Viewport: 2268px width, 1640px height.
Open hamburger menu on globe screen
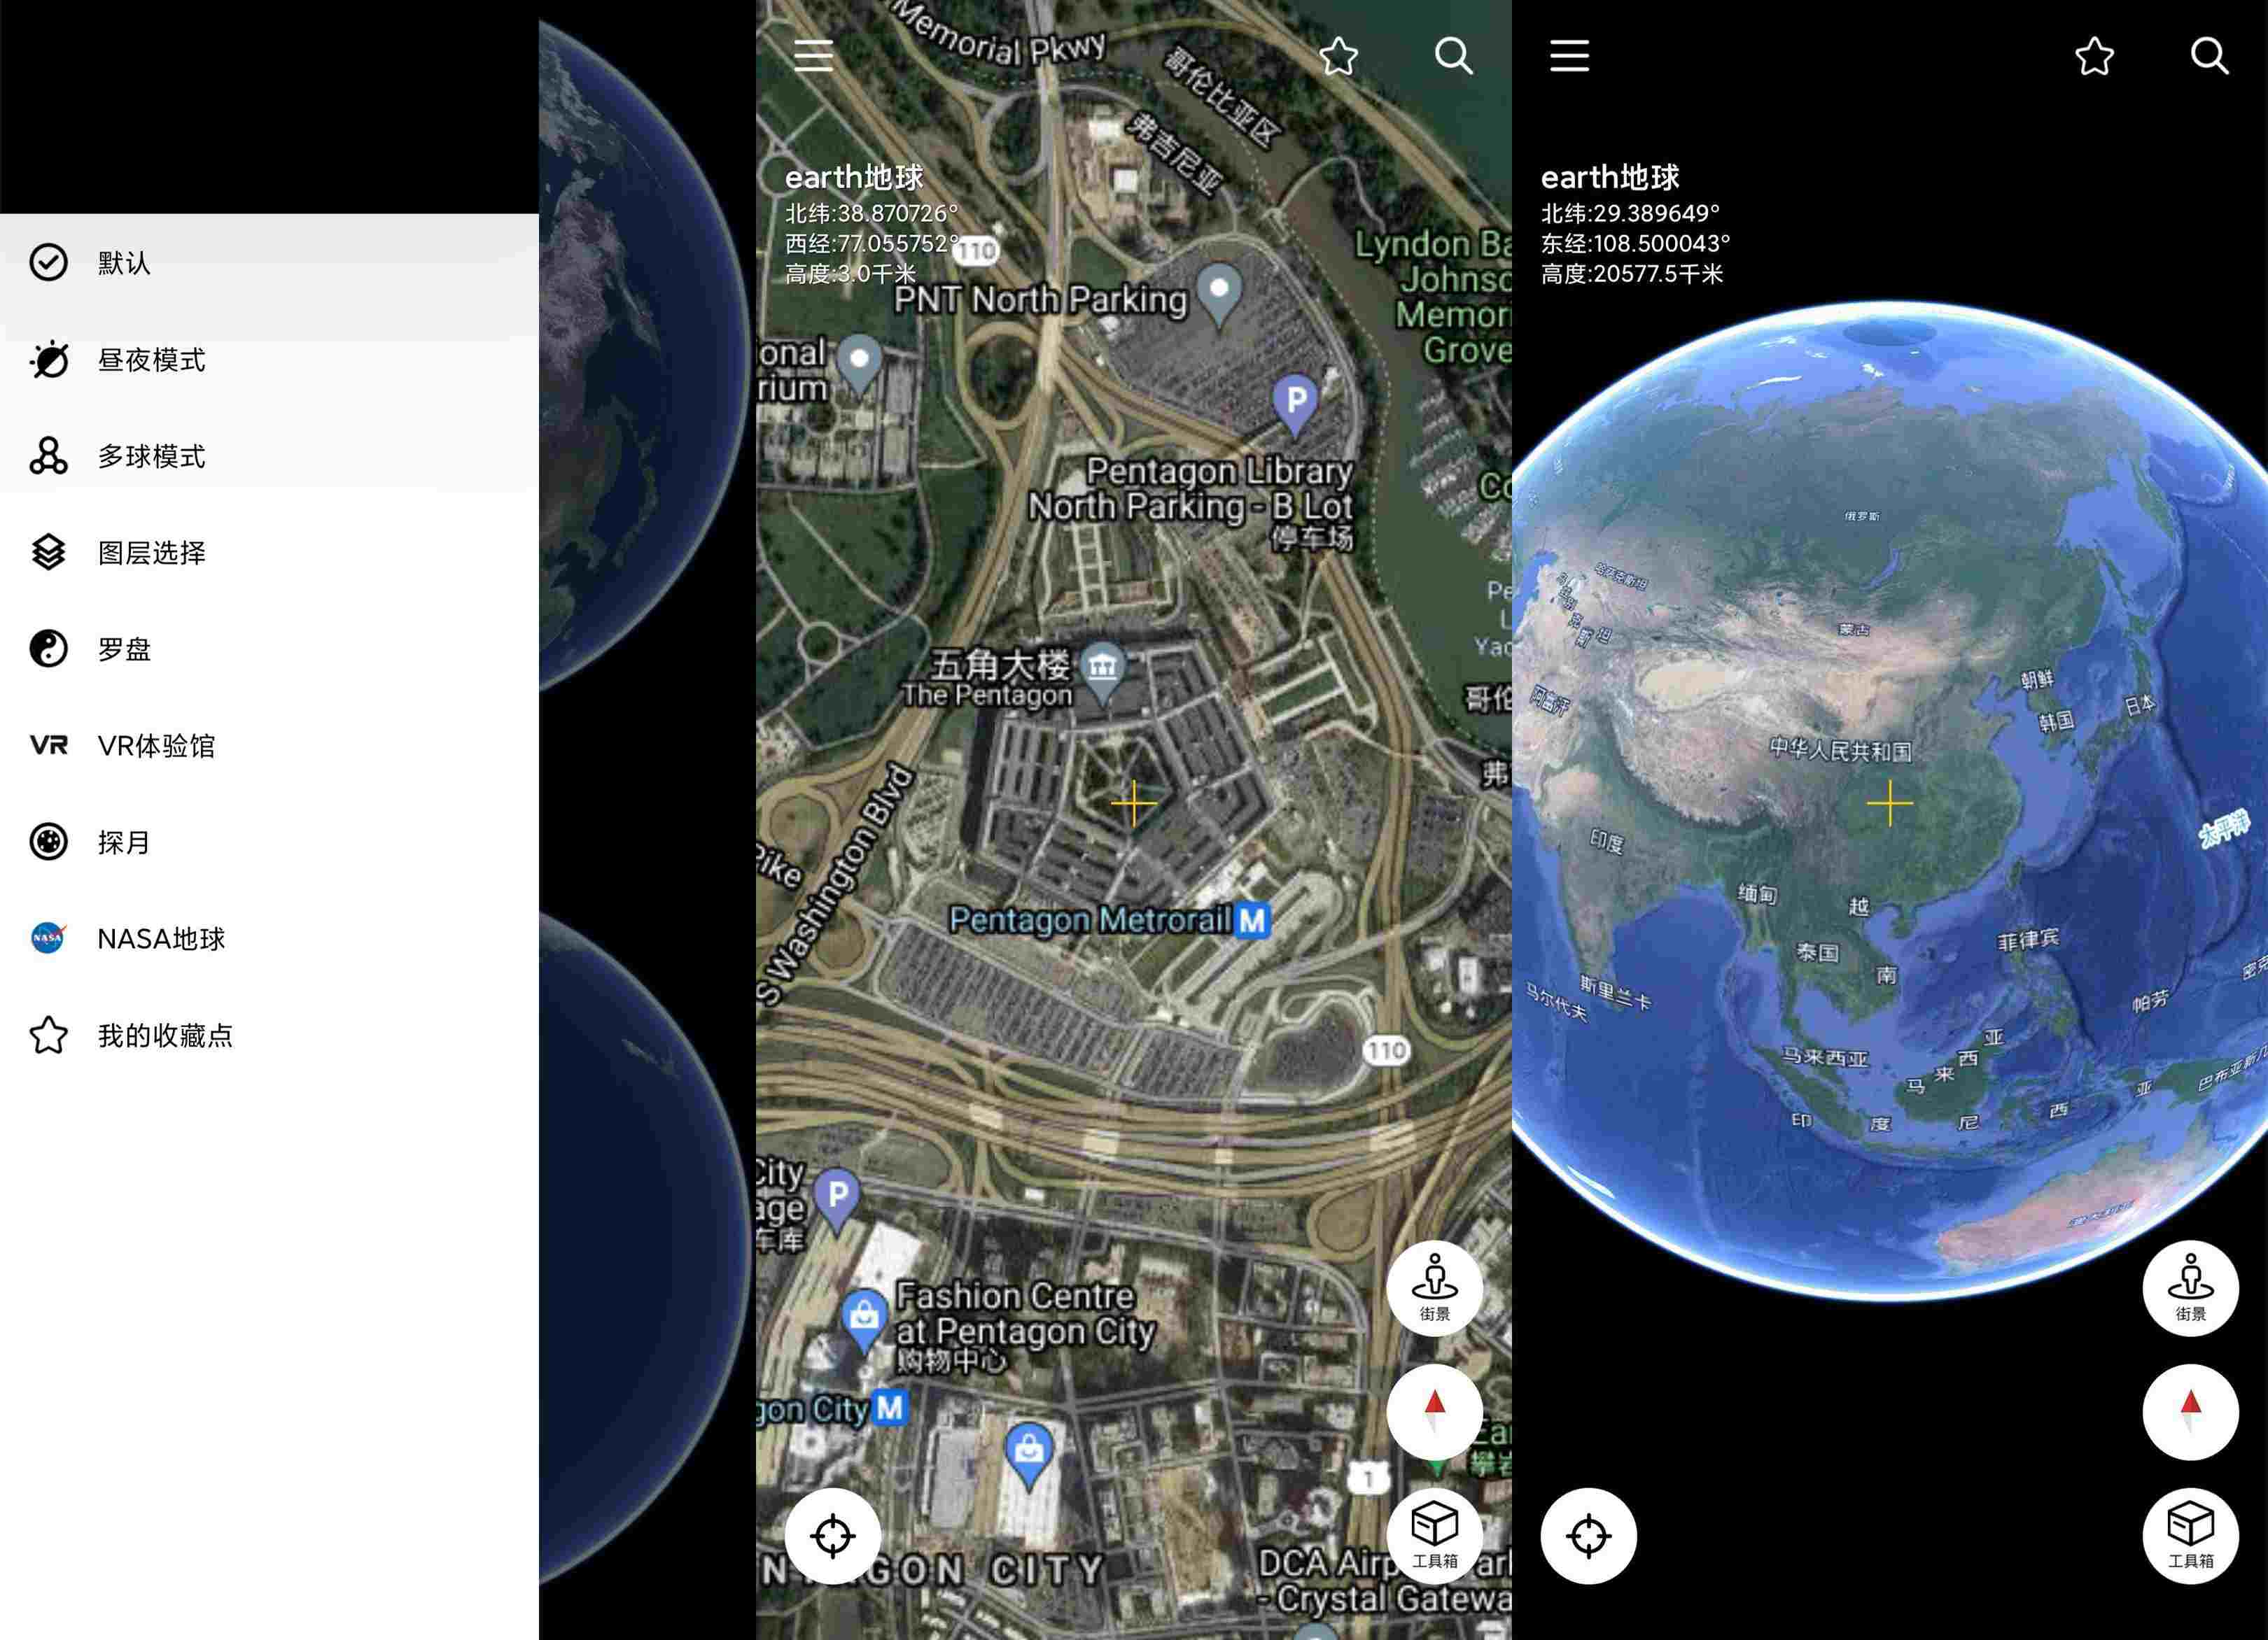(1569, 56)
